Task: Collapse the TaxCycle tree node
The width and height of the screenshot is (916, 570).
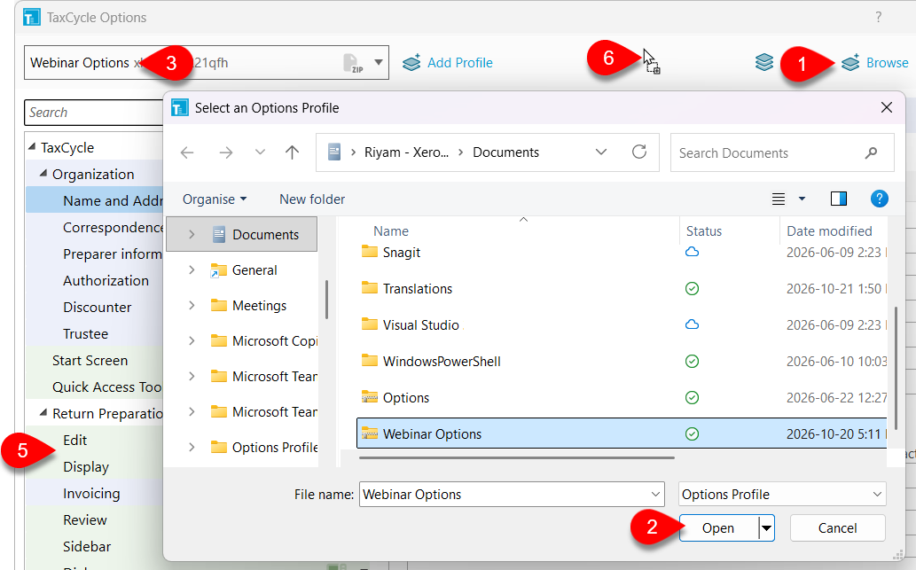Action: 32,146
